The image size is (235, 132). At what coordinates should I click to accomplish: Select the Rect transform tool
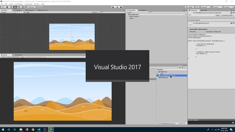(x=19, y=7)
